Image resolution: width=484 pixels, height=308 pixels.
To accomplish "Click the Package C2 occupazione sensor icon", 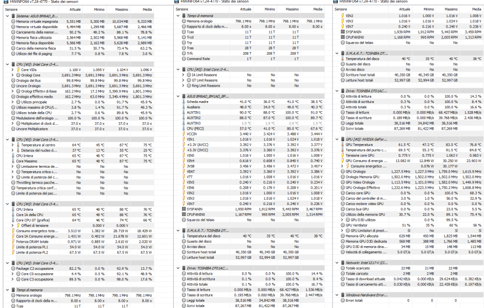I will pos(13,268).
